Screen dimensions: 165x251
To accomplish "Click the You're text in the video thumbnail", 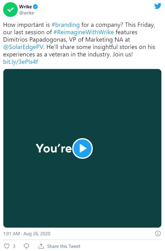I will pyautogui.click(x=54, y=148).
